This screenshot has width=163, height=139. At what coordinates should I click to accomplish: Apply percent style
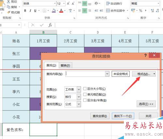(141, 11)
